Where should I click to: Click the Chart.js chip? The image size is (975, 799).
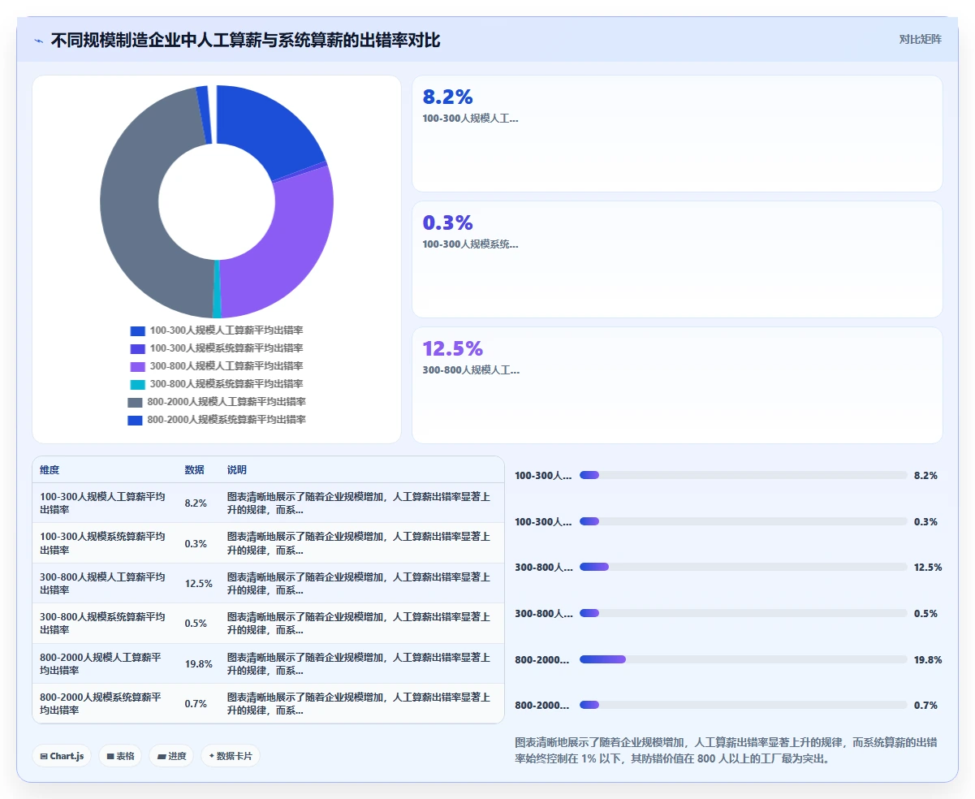(x=62, y=756)
